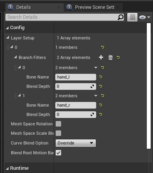
Task: Collapse the Layer Setup array
Action: tap(8, 37)
